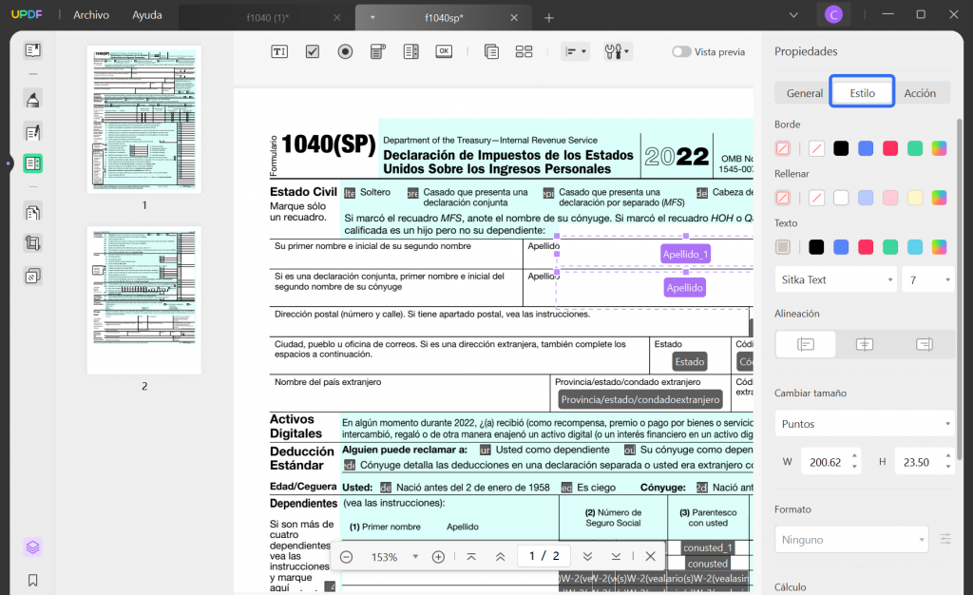
Task: Select the text field form tool
Action: tap(279, 50)
